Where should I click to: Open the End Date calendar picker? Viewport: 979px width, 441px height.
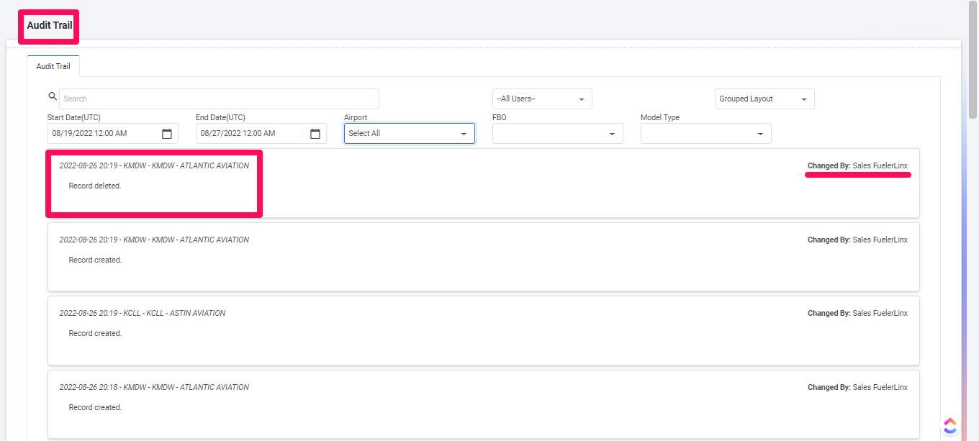315,134
